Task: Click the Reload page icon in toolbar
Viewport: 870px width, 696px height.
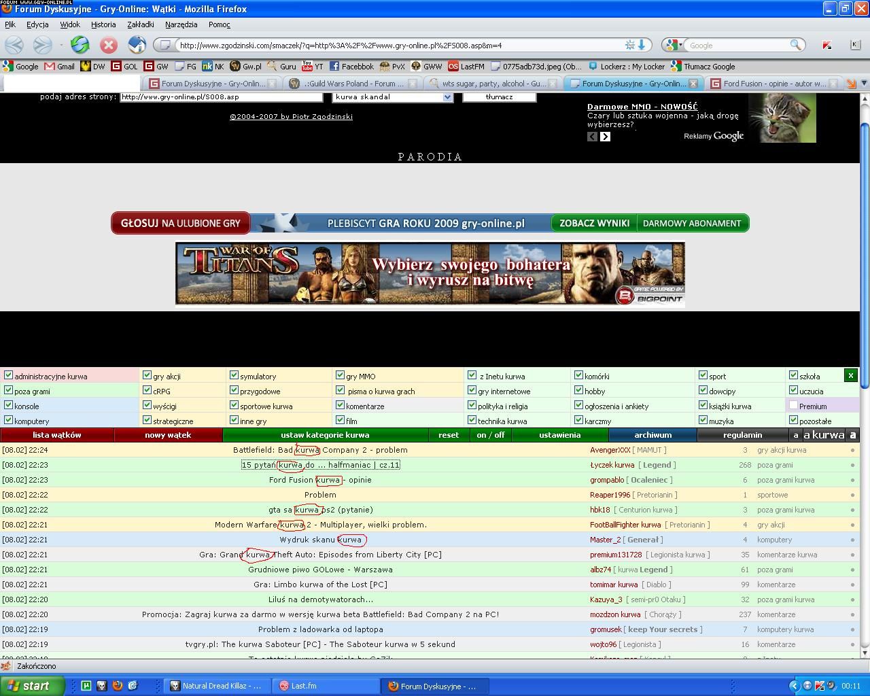Action: 80,45
